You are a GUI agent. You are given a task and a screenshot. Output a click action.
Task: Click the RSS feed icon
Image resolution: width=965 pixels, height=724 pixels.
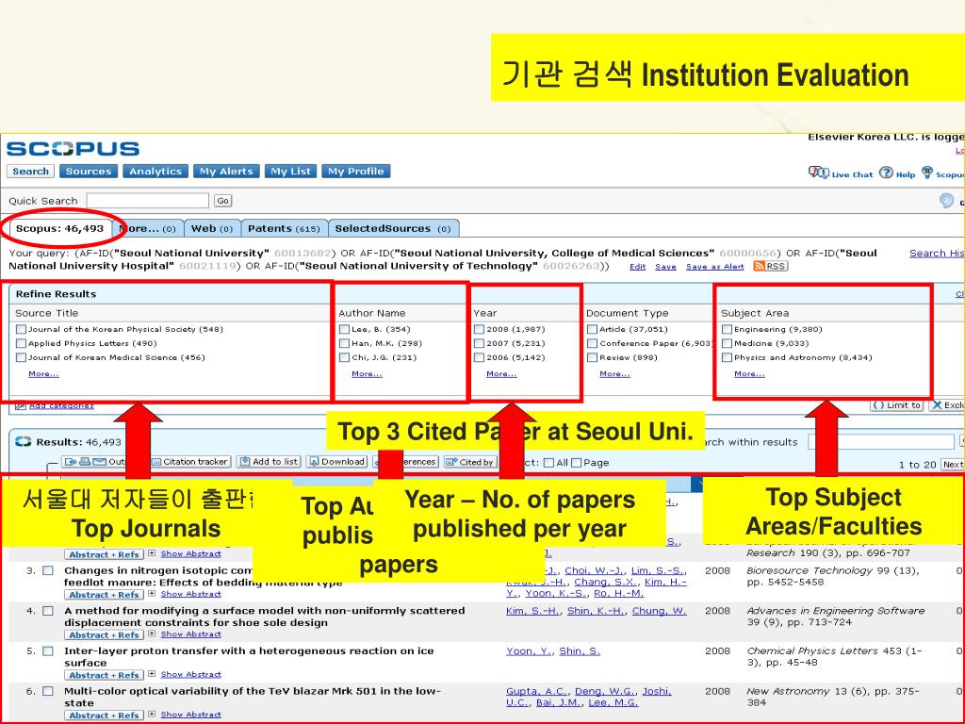771,266
